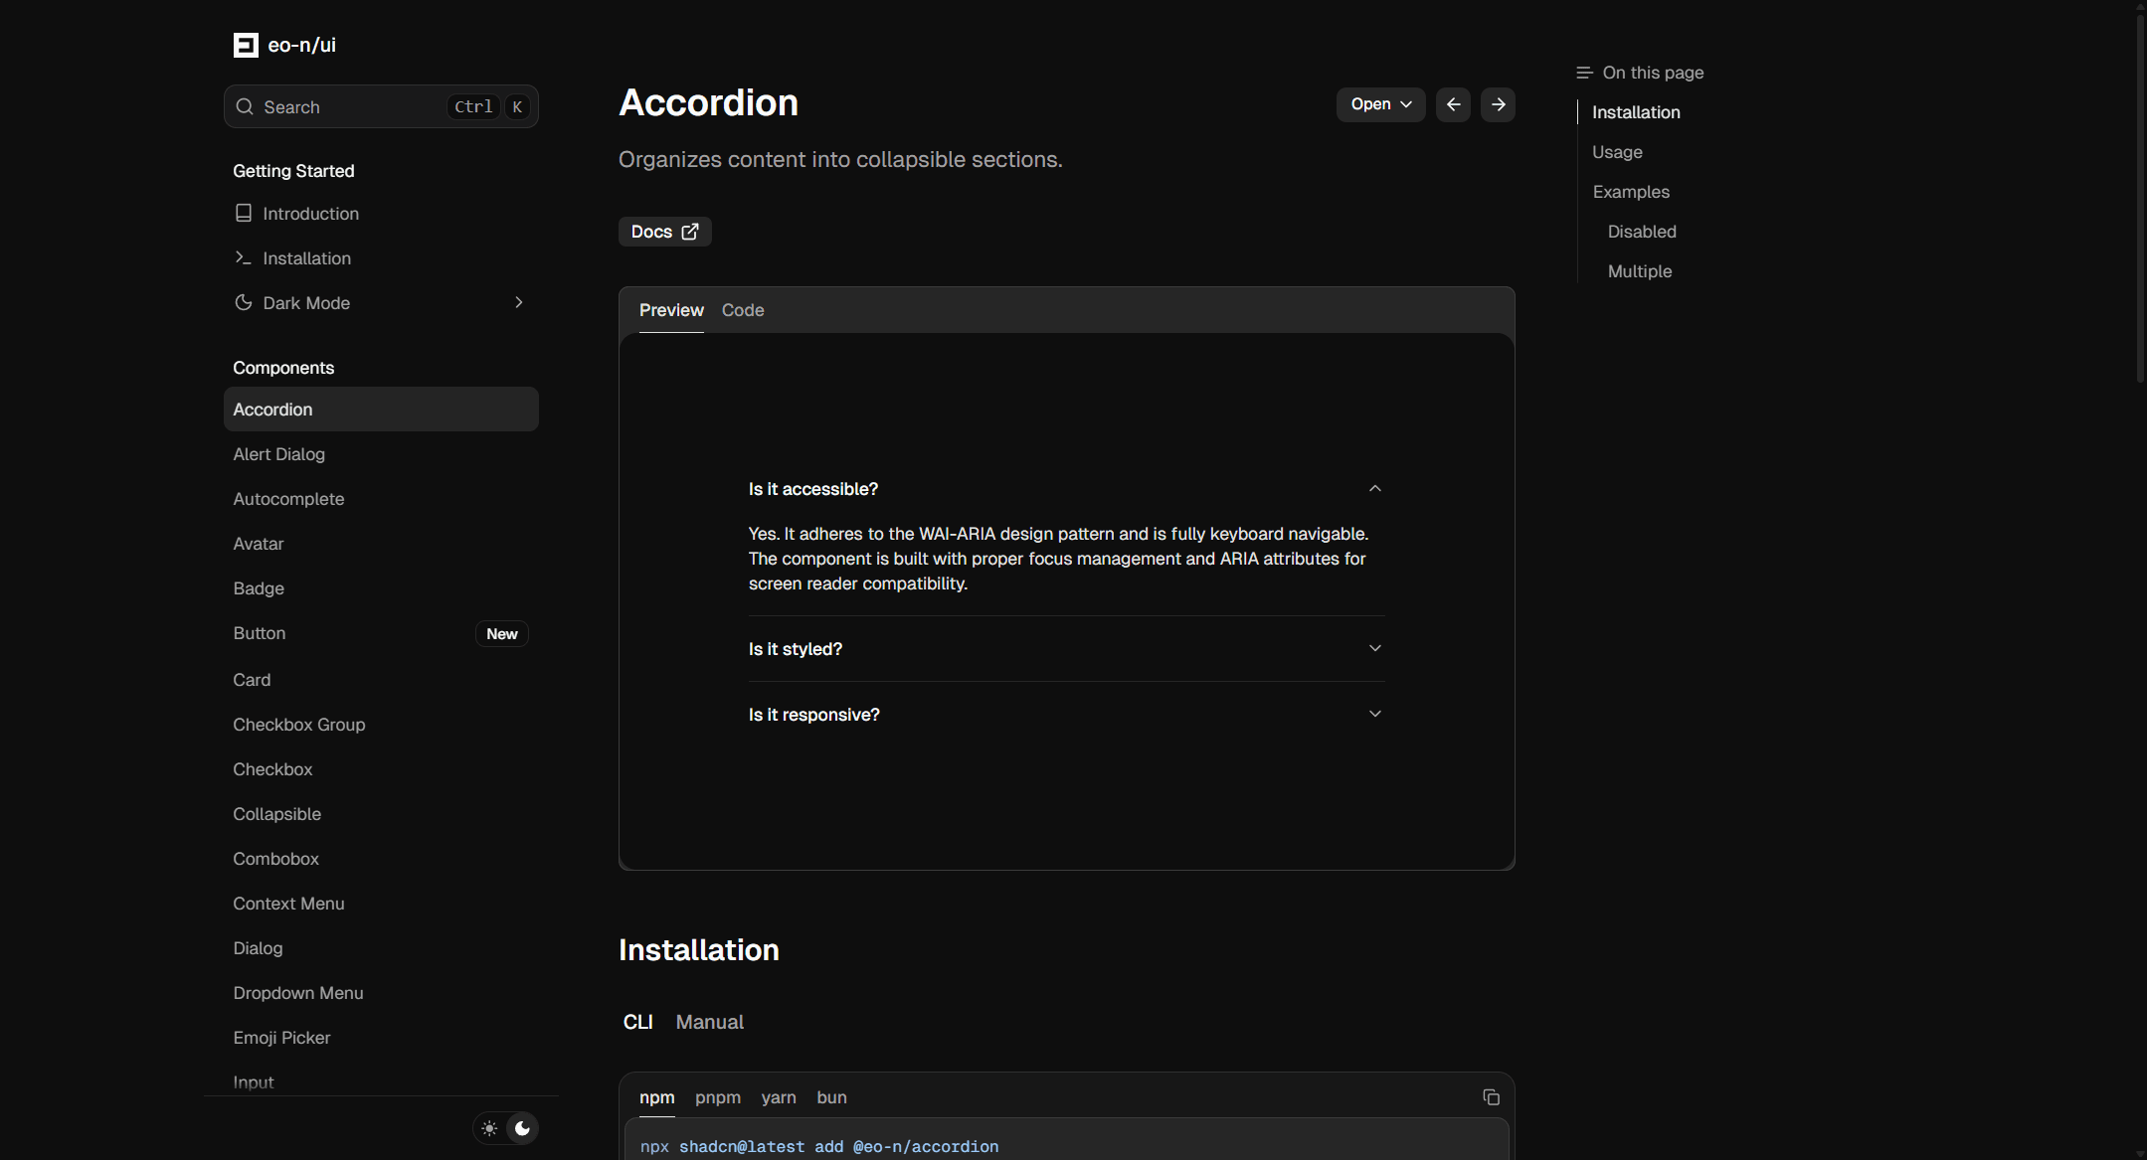The image size is (2147, 1160).
Task: Open the Alert Dialog component page
Action: coord(381,454)
